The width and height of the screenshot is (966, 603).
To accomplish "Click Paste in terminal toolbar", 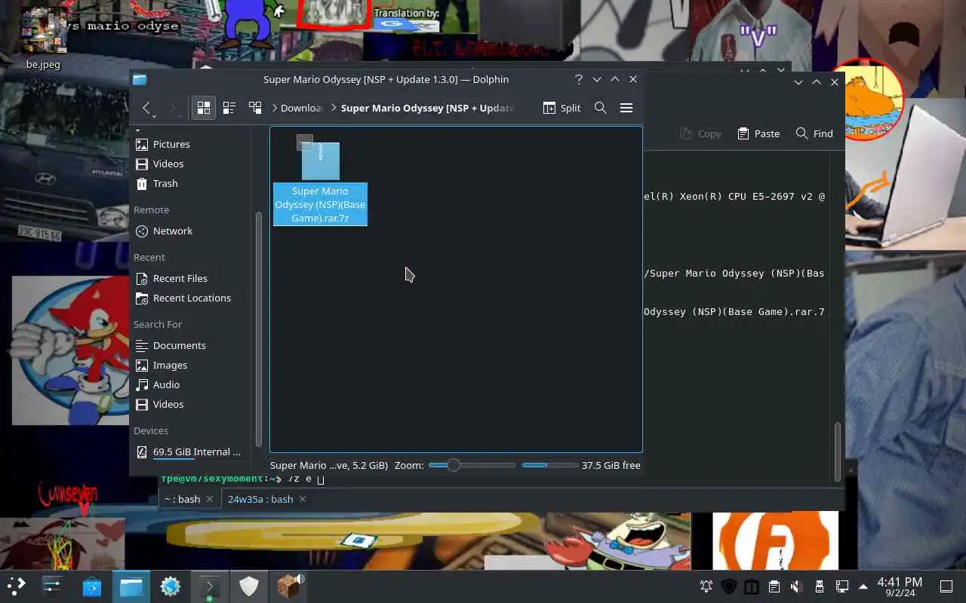I will coord(758,133).
